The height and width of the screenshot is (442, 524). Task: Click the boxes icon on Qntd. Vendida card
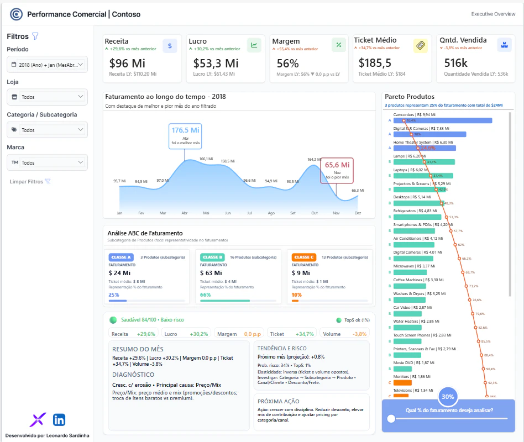coord(504,45)
